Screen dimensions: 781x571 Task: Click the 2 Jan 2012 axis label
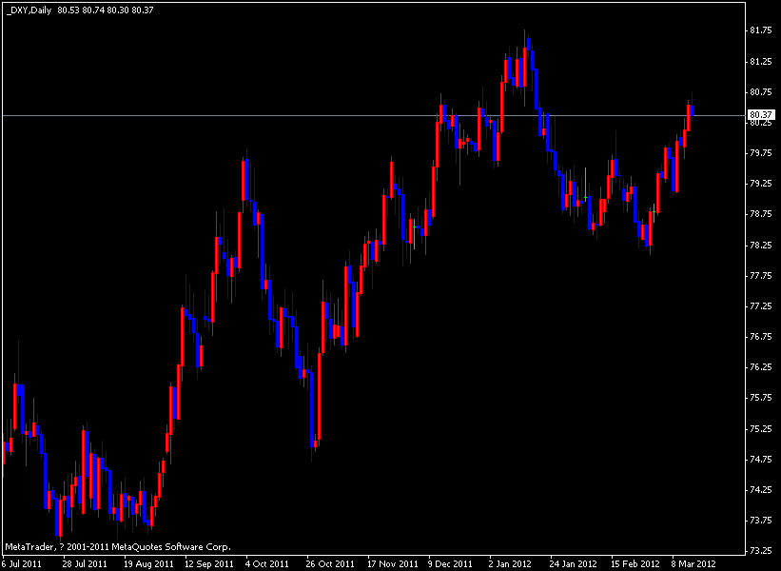pos(508,561)
